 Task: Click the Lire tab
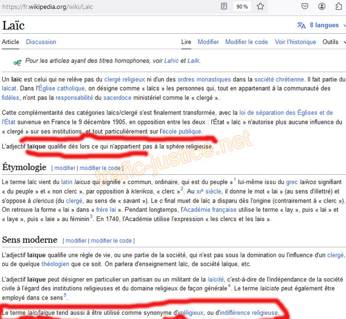point(186,42)
